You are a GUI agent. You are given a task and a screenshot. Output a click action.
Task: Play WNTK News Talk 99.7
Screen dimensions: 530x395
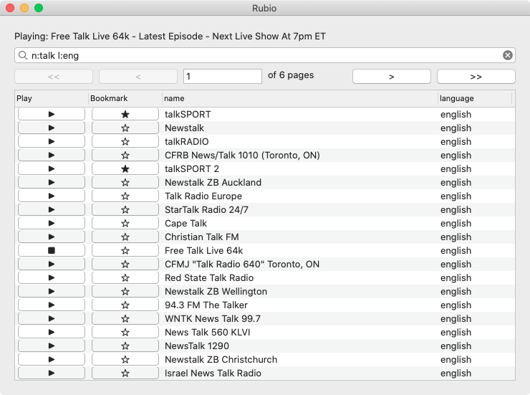coord(52,318)
